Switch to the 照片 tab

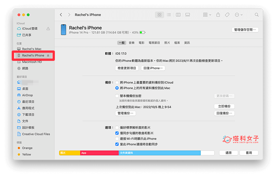(x=167, y=43)
